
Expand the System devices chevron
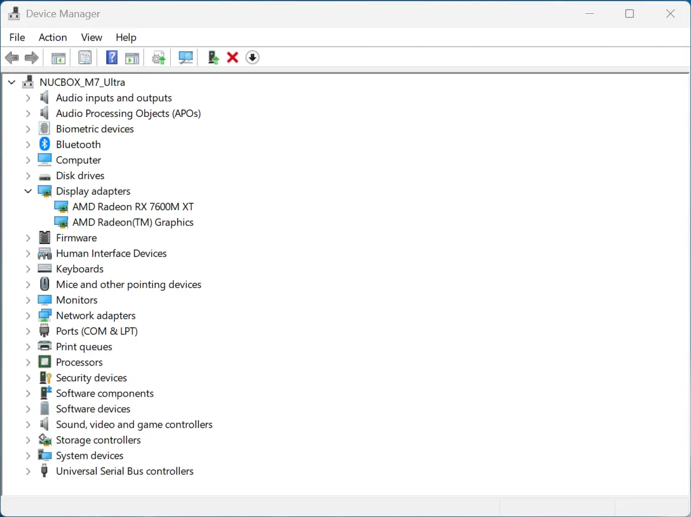(28, 455)
